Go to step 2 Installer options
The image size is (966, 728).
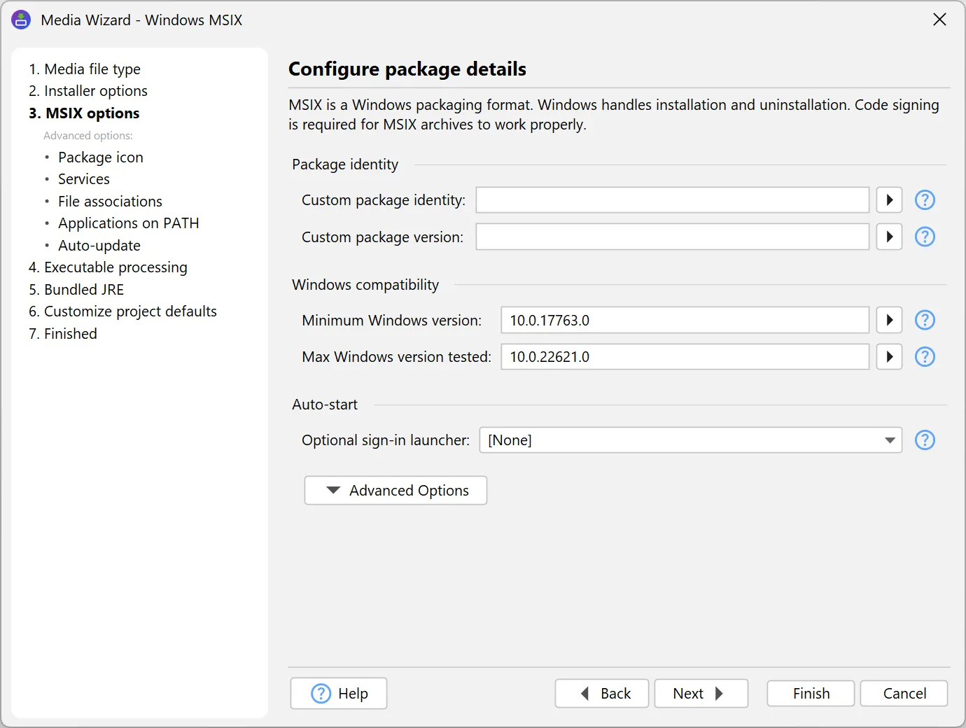click(88, 91)
